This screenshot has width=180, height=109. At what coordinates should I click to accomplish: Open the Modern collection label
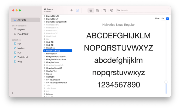pyautogui.click(x=21, y=48)
